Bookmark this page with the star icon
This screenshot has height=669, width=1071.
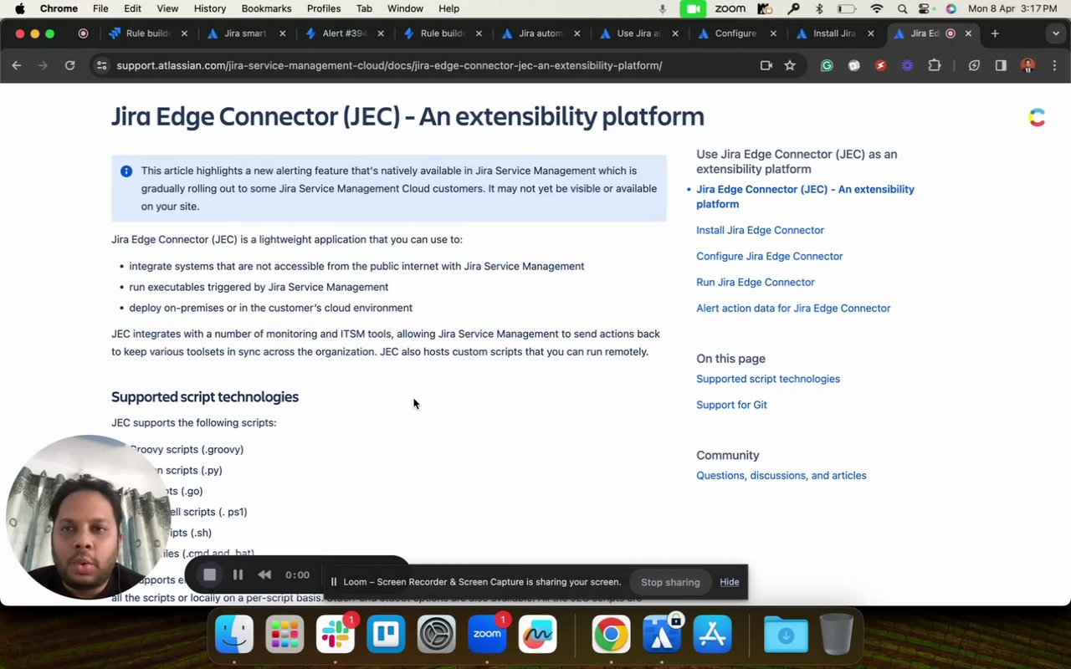(790, 65)
